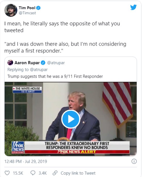
Task: Click the chain link icon
Action: coord(55,173)
